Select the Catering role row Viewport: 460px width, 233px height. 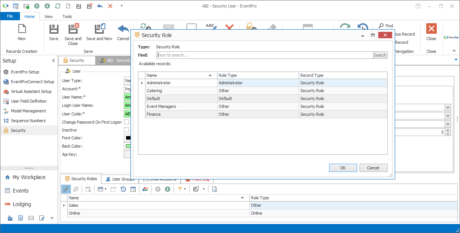pyautogui.click(x=267, y=91)
